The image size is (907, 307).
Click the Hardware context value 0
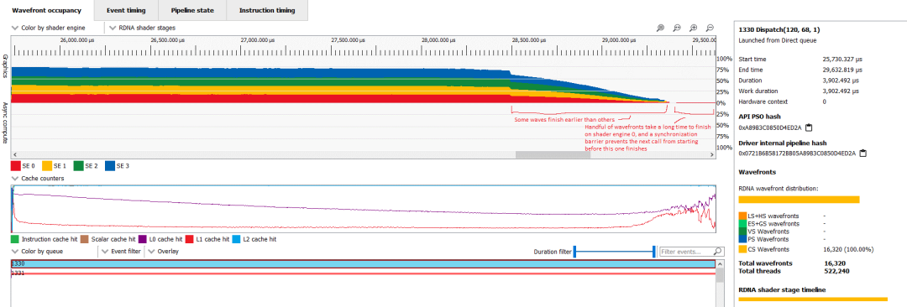pyautogui.click(x=825, y=101)
